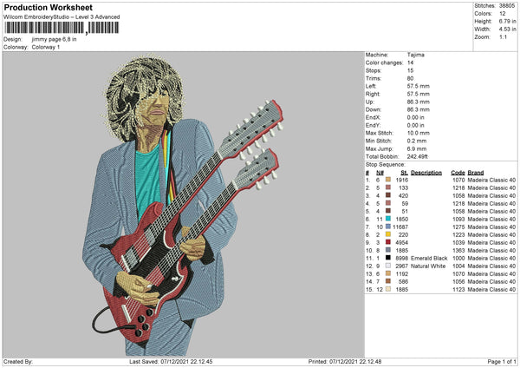Viewport: 520px width, 368px height.
Task: Click the Machine value 'Tajima'
Action: [415, 55]
